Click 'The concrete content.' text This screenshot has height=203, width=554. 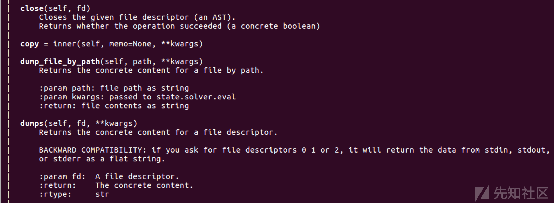coord(144,185)
